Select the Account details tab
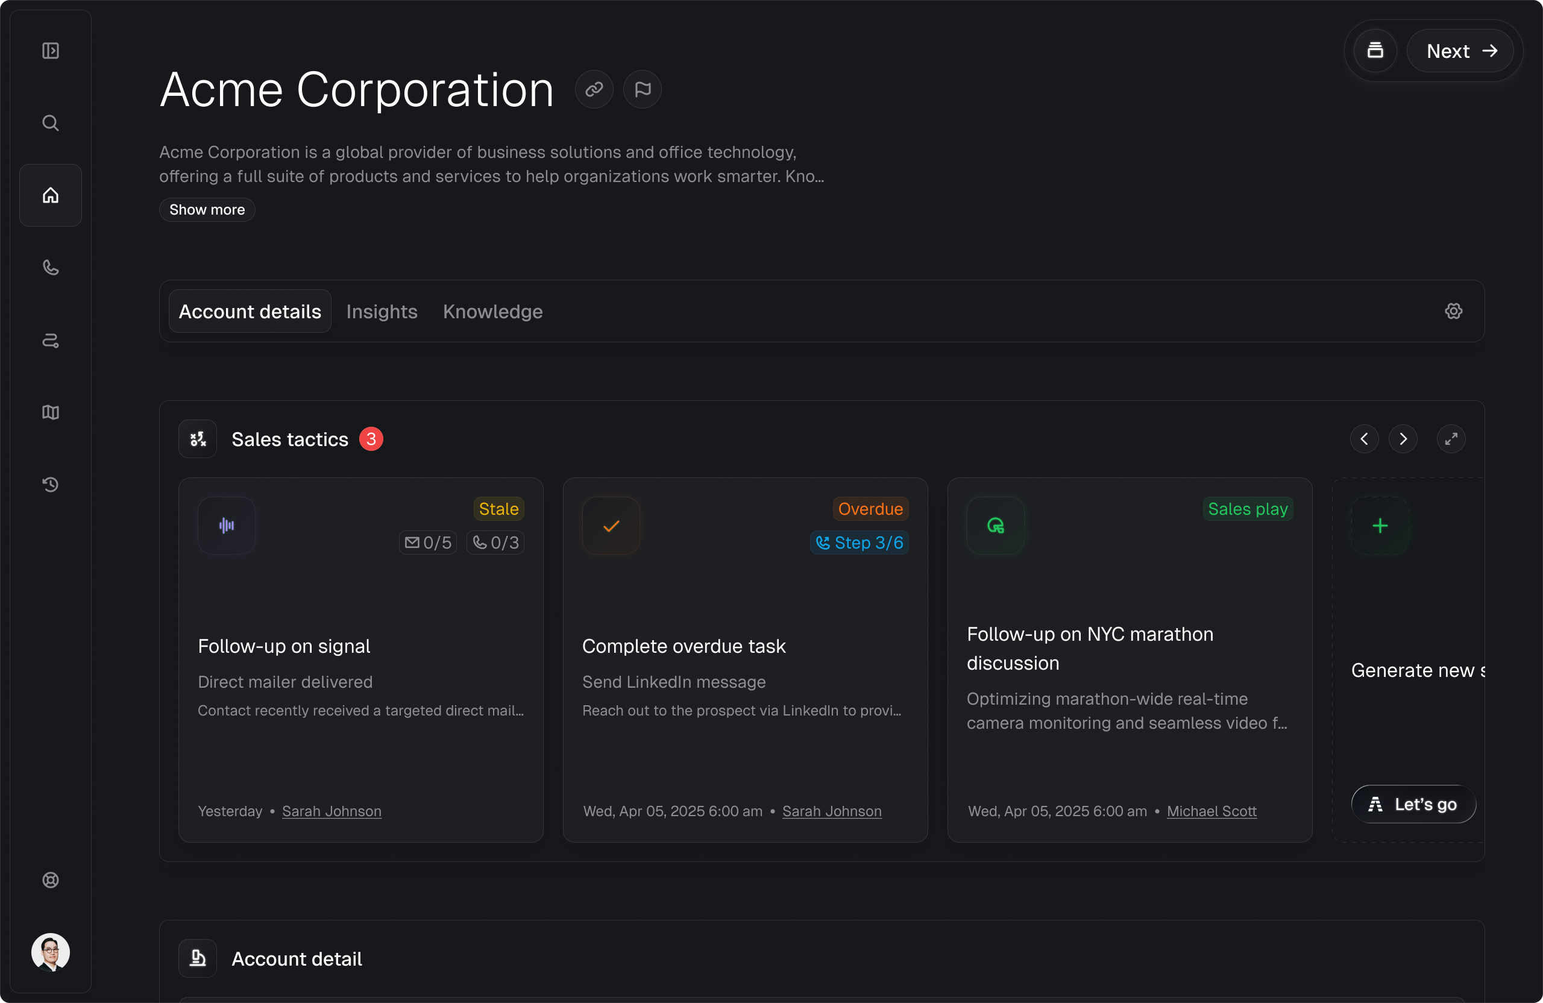Viewport: 1543px width, 1003px height. (x=250, y=311)
